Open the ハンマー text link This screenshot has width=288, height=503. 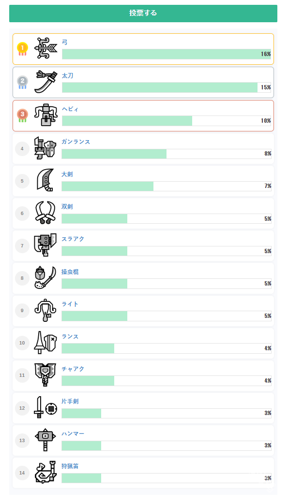[x=73, y=434]
